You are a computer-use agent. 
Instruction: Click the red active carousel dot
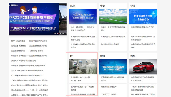[x=59, y=33]
